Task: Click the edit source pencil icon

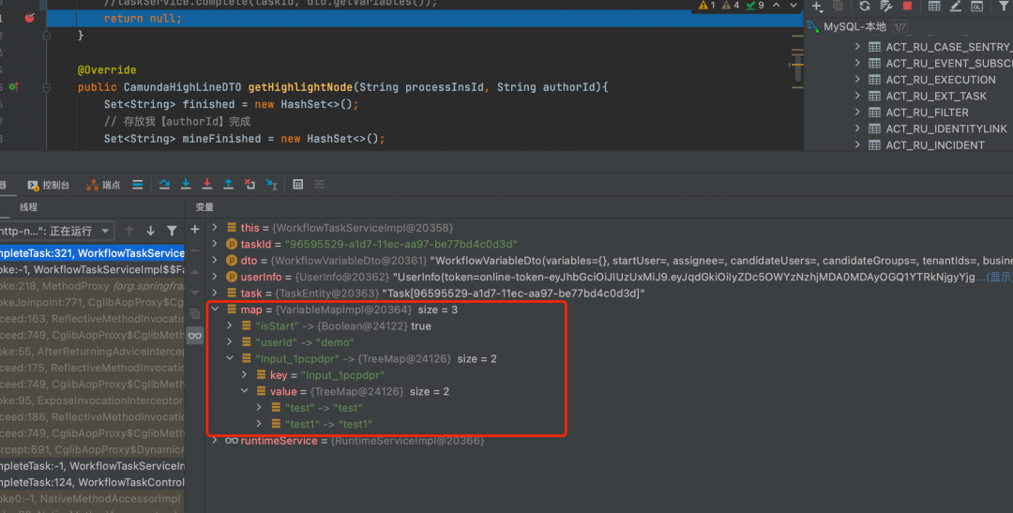Action: (956, 7)
